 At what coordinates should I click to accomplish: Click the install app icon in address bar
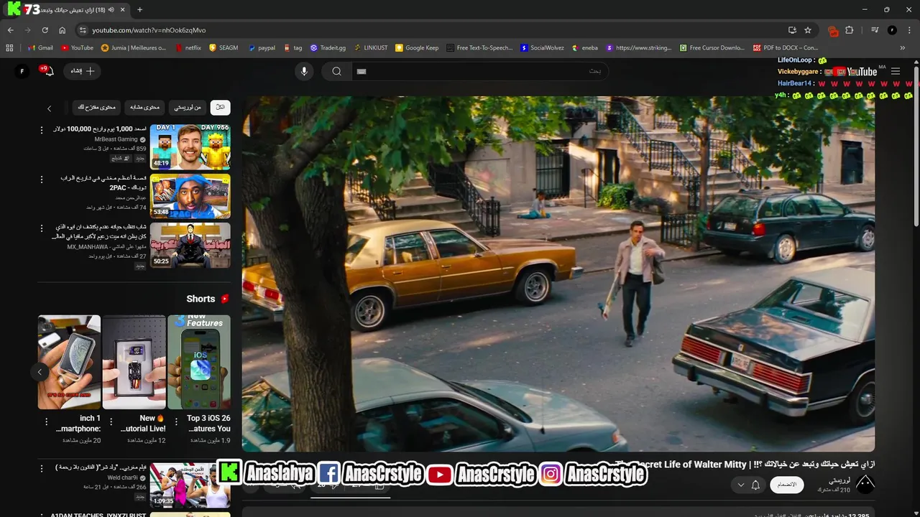coord(792,30)
